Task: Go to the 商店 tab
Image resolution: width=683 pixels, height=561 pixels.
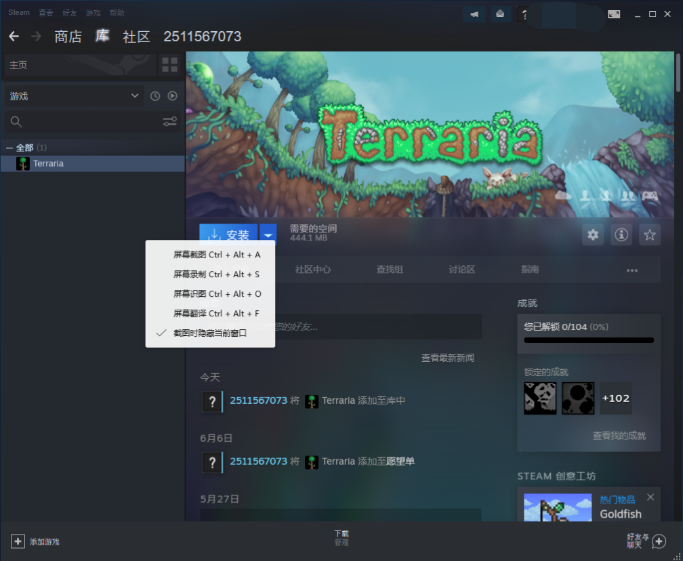Action: [x=68, y=37]
